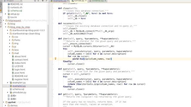The image size is (191, 107).
Task: Expand the setup.py node arrow
Action: tap(5, 14)
